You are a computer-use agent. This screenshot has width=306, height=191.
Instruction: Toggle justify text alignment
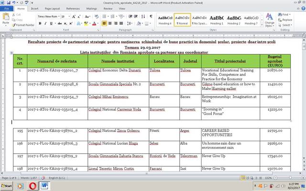point(121,23)
